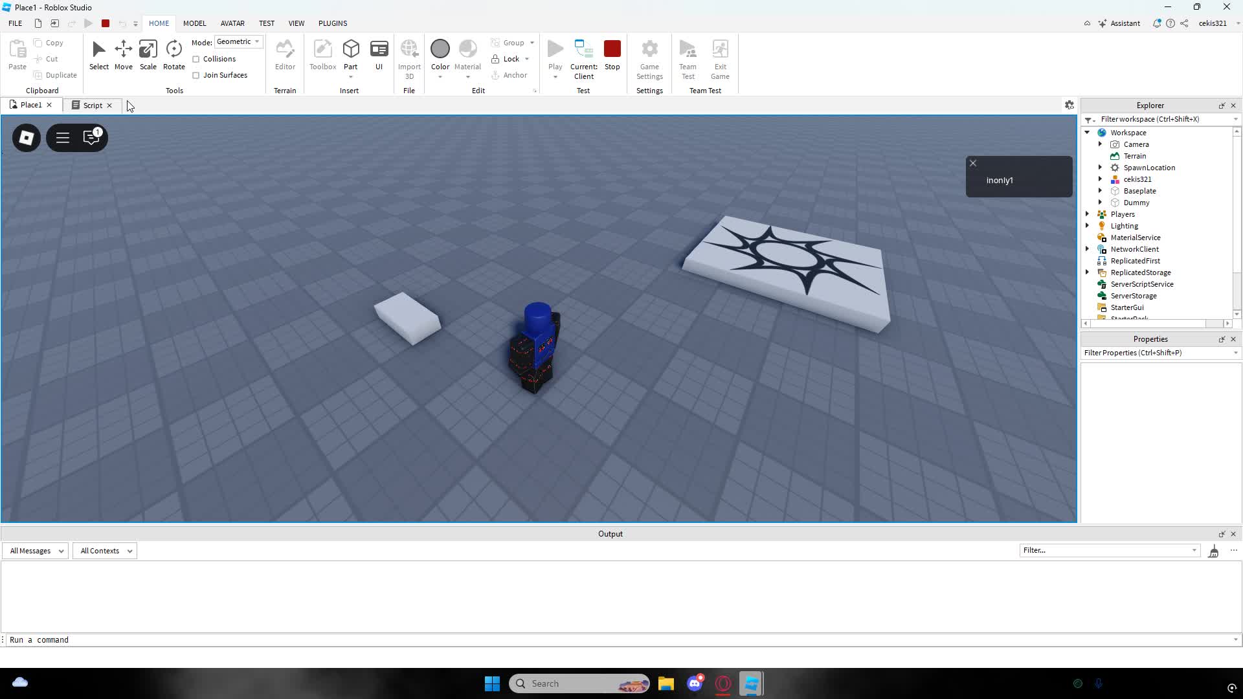This screenshot has height=699, width=1243.
Task: Expand the Lighting tree node
Action: tap(1088, 226)
